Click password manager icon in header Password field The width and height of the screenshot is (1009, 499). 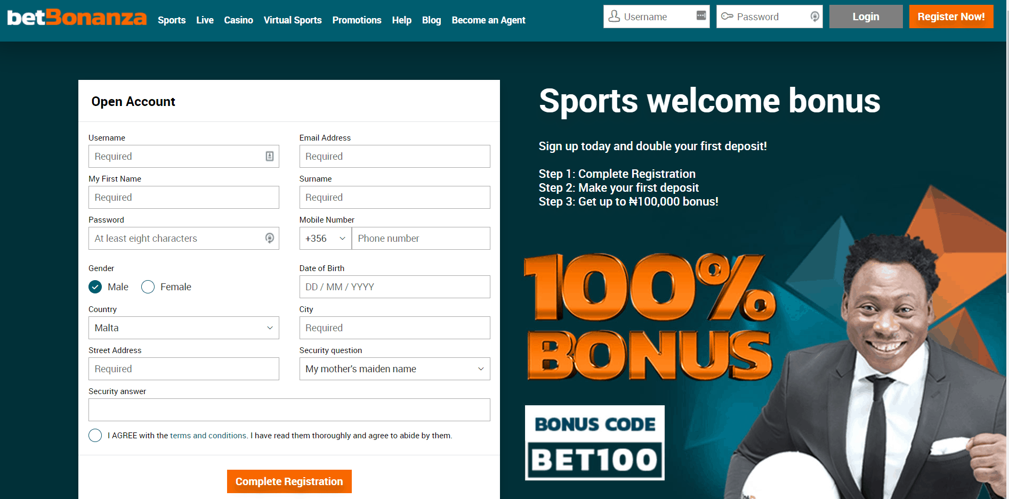click(x=814, y=17)
